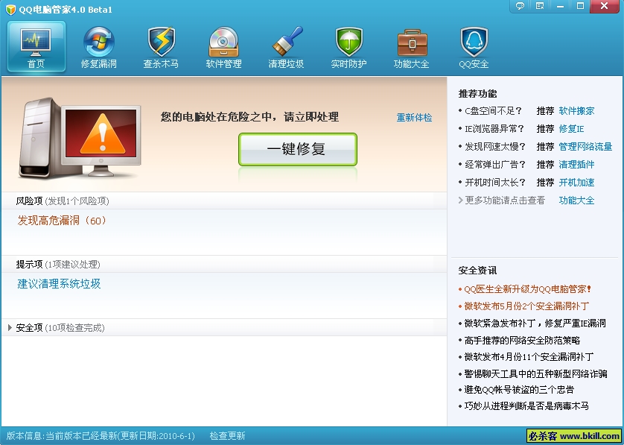The height and width of the screenshot is (445, 624).
Task: Open news item 微软发布5月份2个安全漏洞补丁
Action: [x=526, y=306]
